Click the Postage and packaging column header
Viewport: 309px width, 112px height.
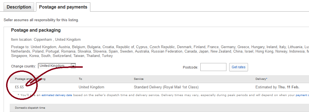[x=30, y=79]
